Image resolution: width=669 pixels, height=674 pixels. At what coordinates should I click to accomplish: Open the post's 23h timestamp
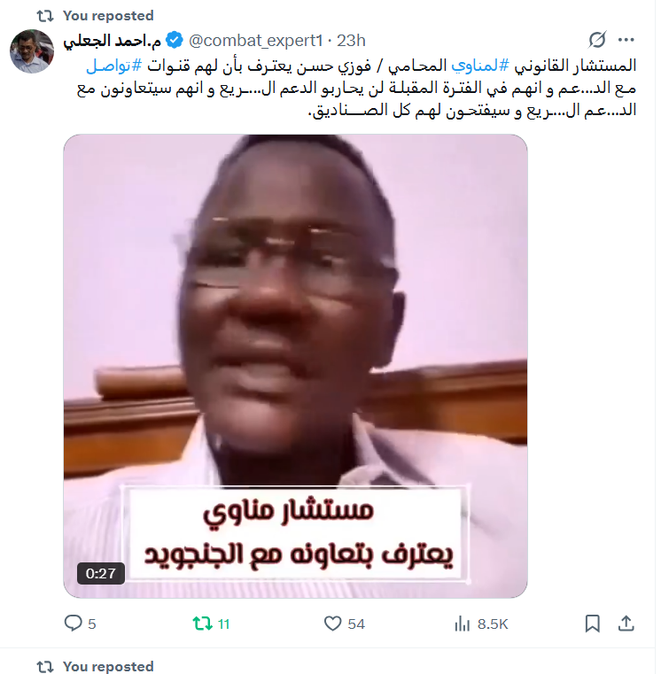pos(351,41)
